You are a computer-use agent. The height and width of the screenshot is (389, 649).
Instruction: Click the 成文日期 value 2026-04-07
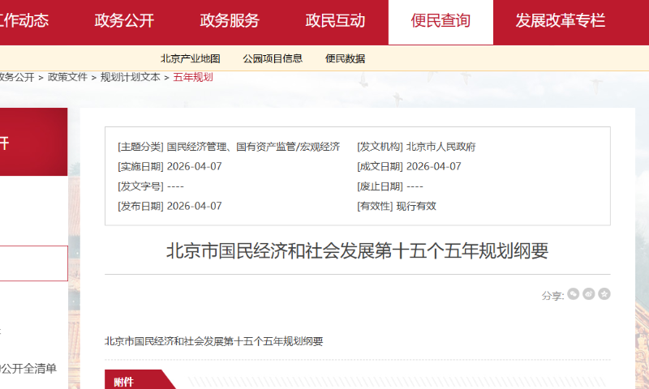tap(434, 167)
